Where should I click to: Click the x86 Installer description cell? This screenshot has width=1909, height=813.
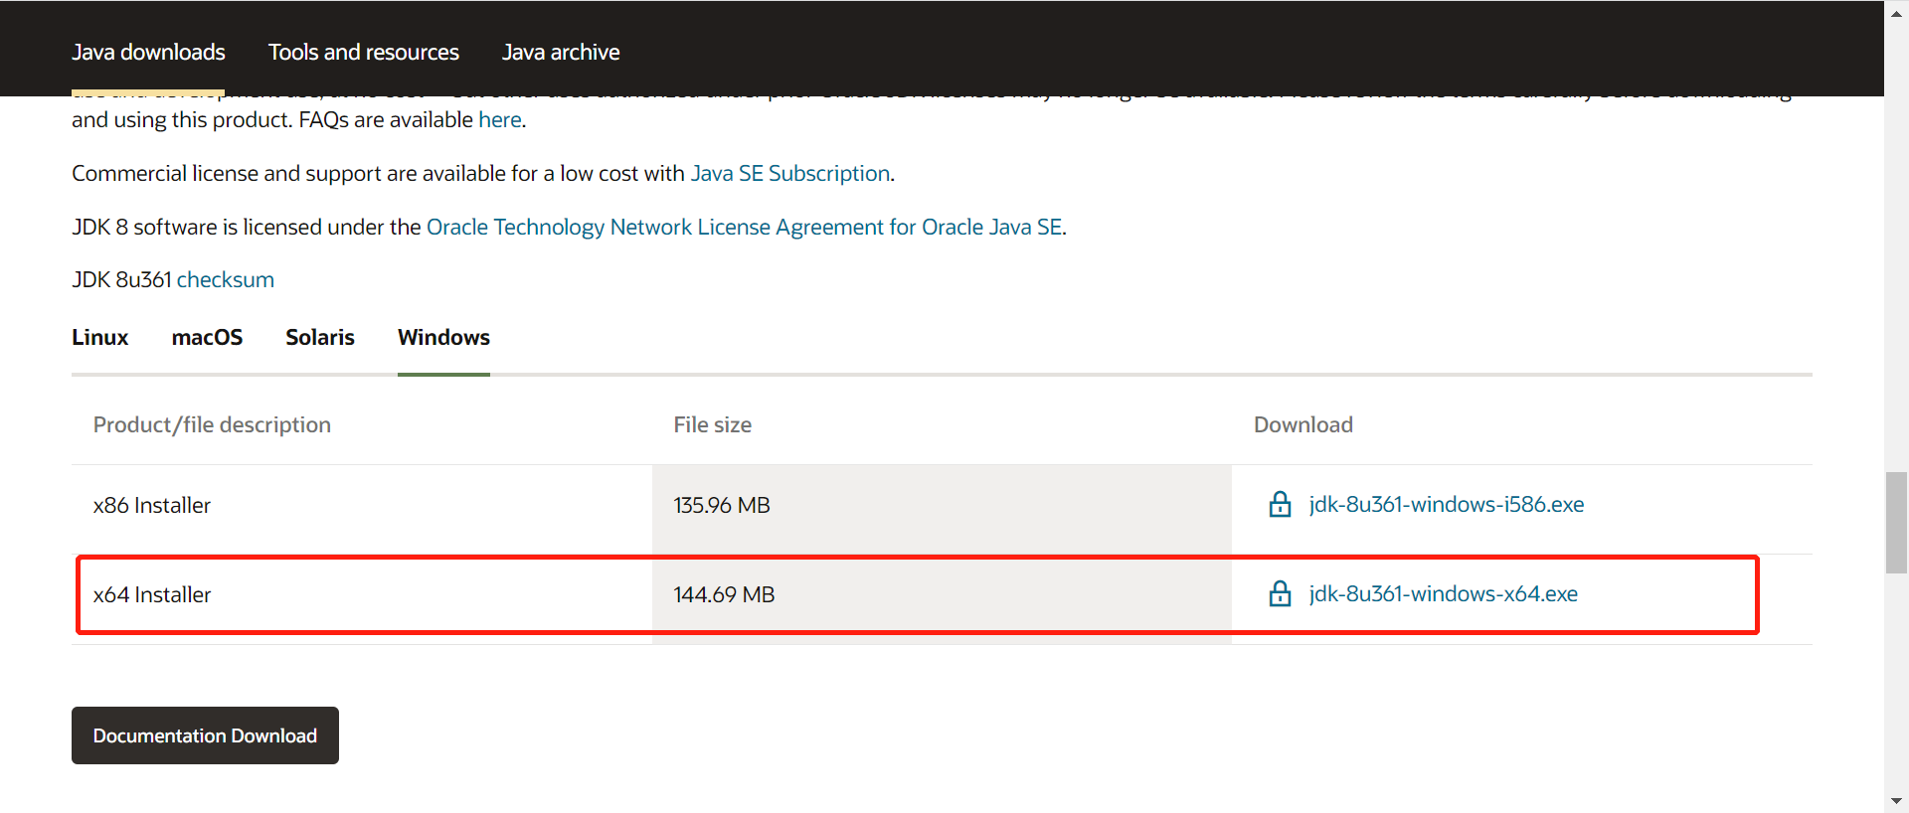(x=362, y=509)
